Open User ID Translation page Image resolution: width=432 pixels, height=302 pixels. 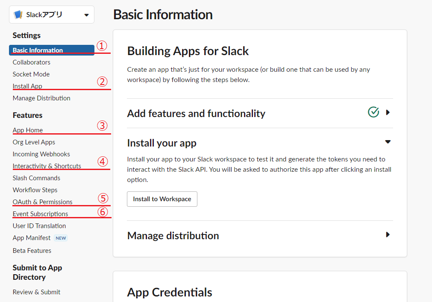point(39,226)
